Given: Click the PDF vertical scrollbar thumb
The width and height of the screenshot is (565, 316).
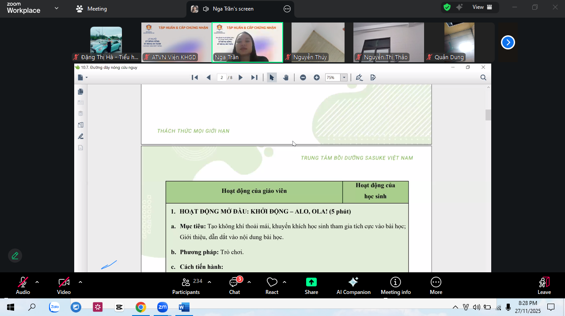Looking at the screenshot, I should [488, 115].
